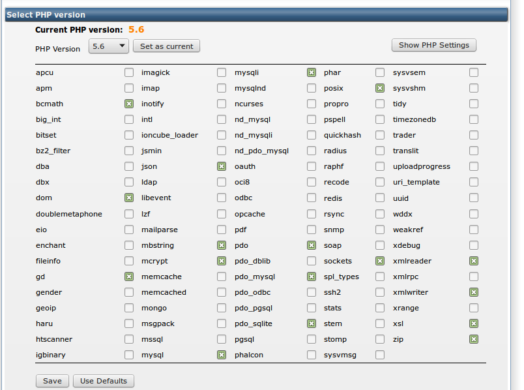The image size is (524, 390).
Task: Enable the apcu extension checkbox
Action: pos(129,72)
